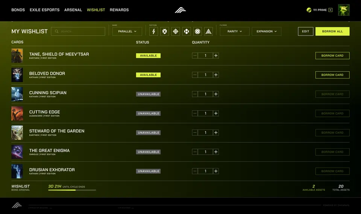Decrease quantity for Cutting Edge
This screenshot has height=214, width=361.
pos(195,113)
